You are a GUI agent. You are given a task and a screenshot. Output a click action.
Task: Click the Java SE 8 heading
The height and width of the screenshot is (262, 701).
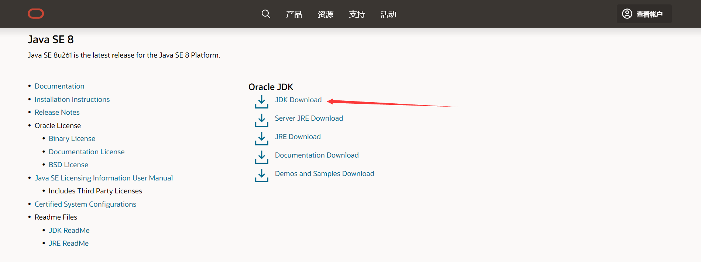51,39
